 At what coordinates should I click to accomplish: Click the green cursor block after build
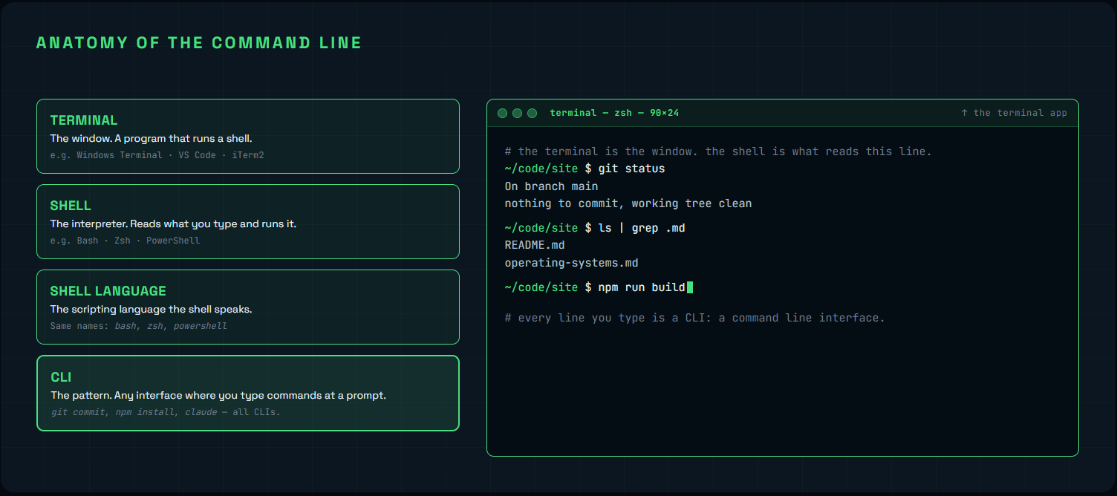[690, 287]
